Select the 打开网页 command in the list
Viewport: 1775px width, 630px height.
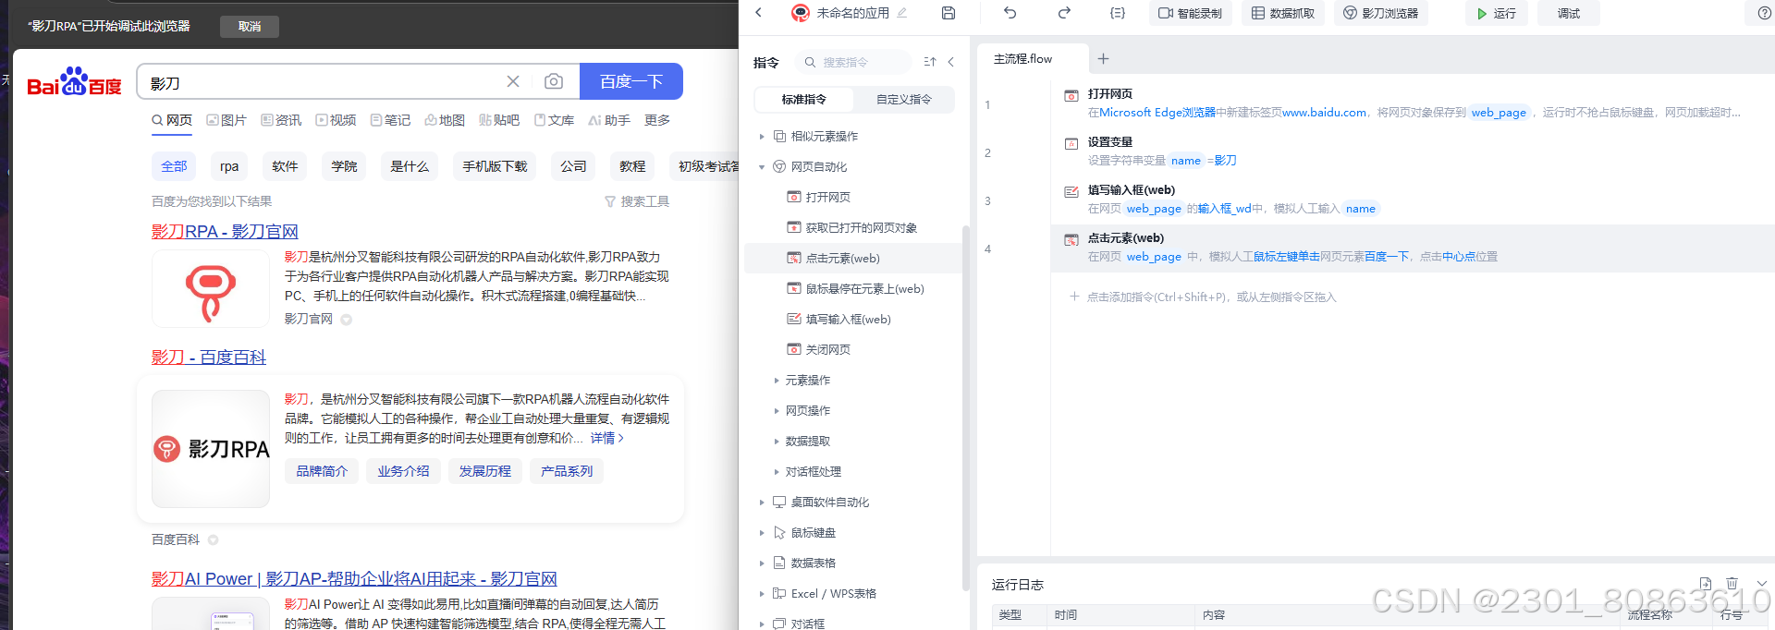[x=827, y=197]
